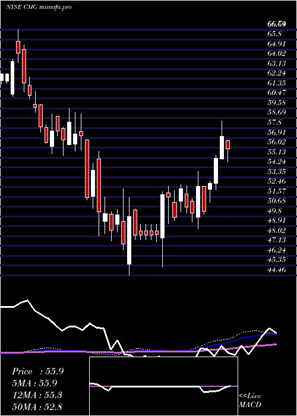Click inside the MACD inset chart box

(x=163, y=386)
